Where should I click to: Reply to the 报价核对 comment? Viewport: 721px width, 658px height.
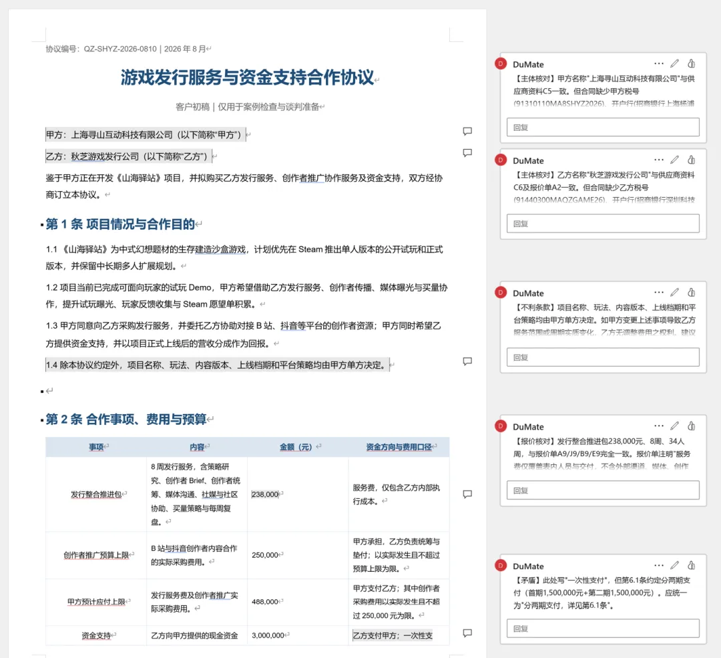(603, 490)
